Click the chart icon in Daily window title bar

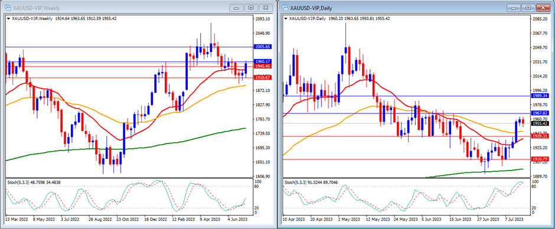(x=285, y=8)
